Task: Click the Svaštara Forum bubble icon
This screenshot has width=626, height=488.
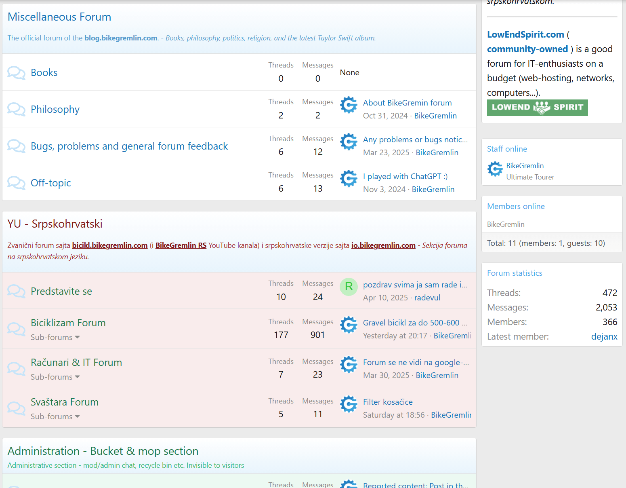Action: click(x=16, y=408)
